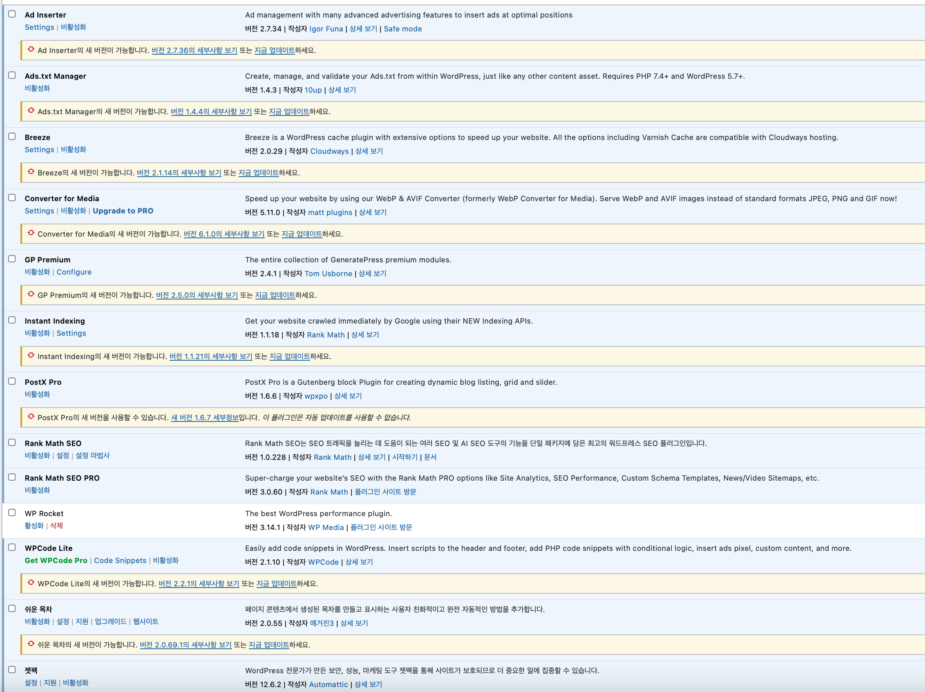Click the update icon in GP Premium notice
Viewport: 925px width, 692px height.
pos(31,294)
